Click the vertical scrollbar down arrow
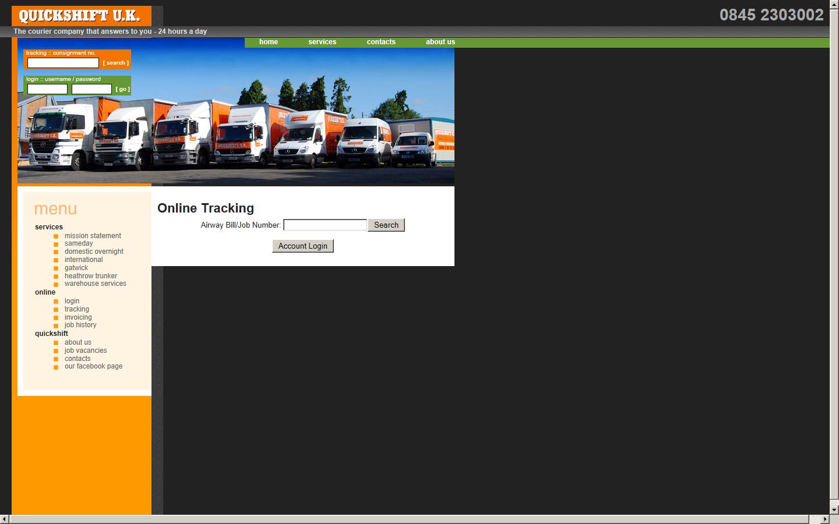Screen dimensions: 839x524 [834, 509]
